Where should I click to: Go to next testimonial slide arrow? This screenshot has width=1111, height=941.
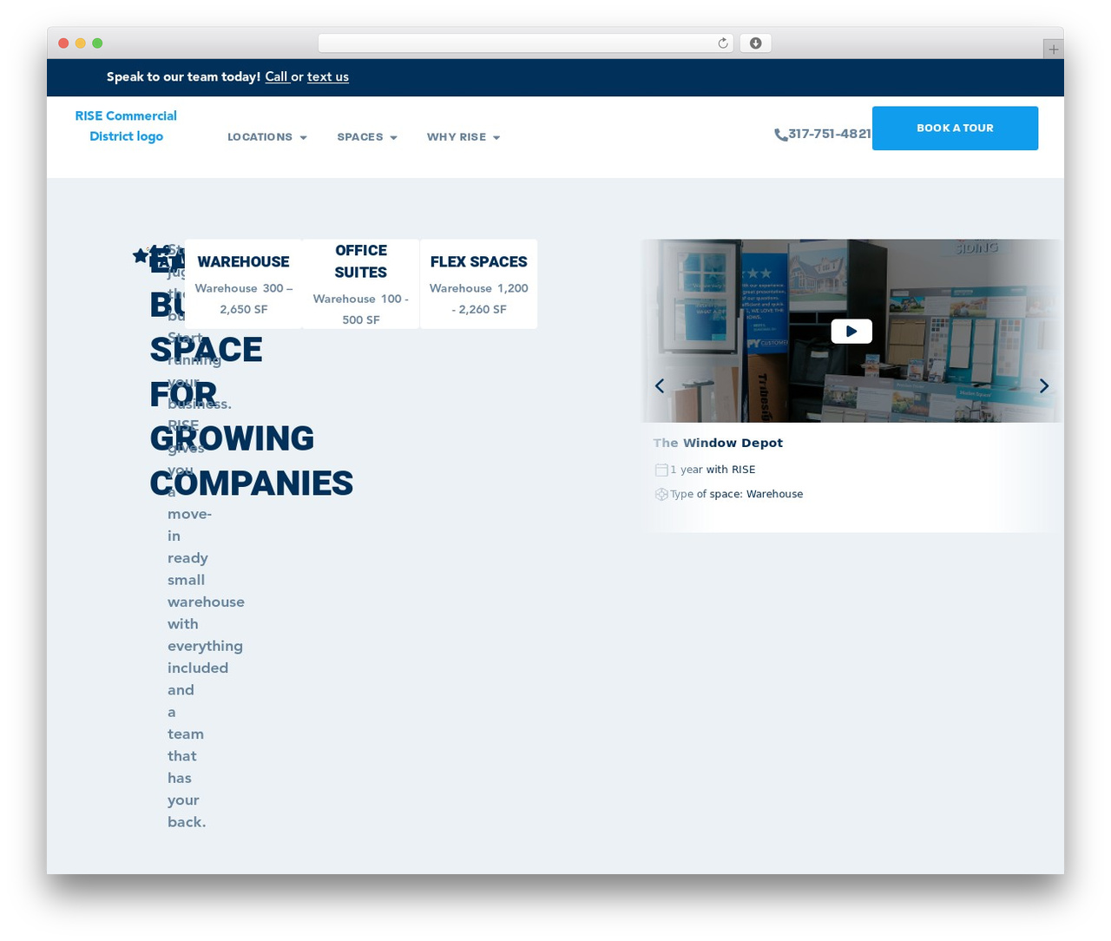1044,385
